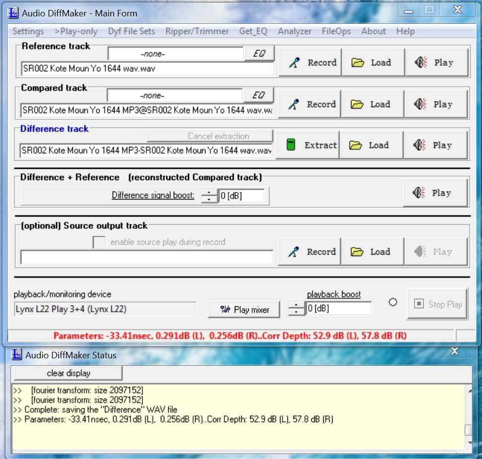Click the Compared track Play speaker icon
The image size is (482, 459).
[420, 104]
